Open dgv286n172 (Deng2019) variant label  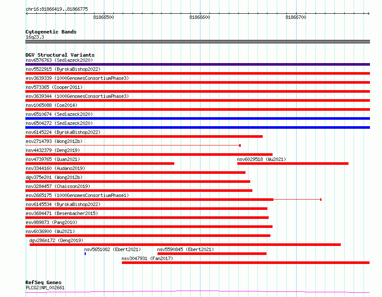pos(56,240)
